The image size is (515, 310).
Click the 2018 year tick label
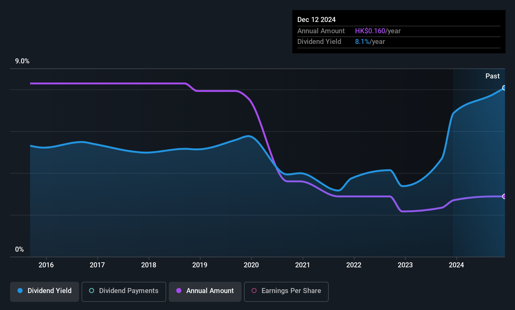pyautogui.click(x=149, y=265)
